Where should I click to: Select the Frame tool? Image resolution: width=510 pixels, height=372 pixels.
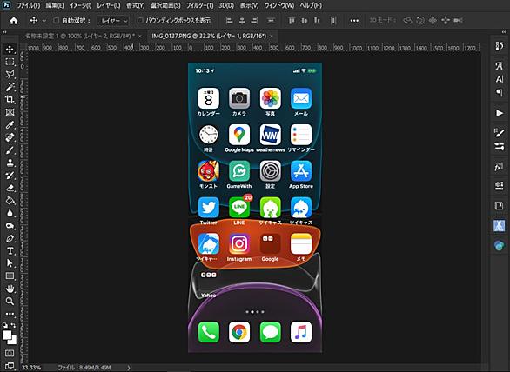[10, 112]
